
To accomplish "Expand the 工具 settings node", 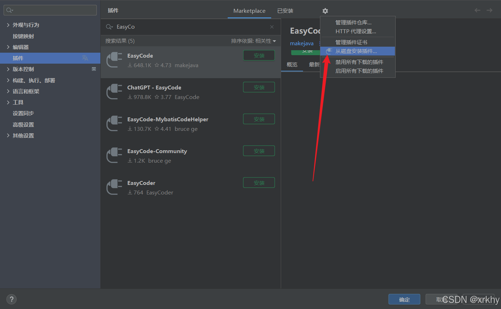I will (x=8, y=102).
